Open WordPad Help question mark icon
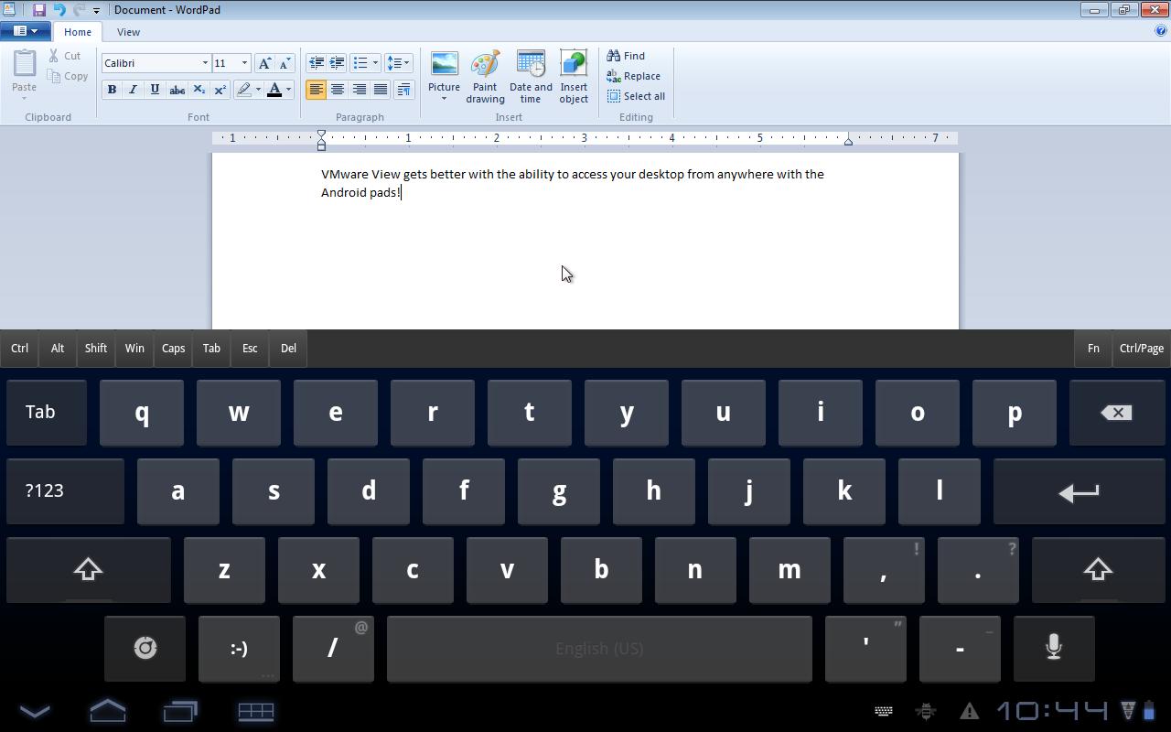 click(x=1161, y=31)
